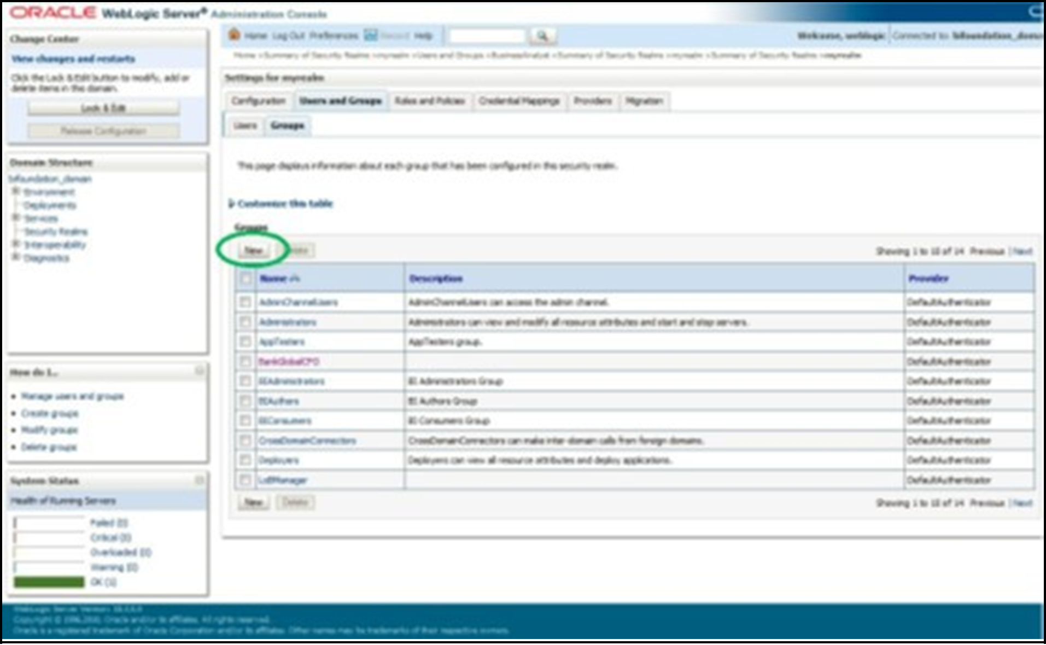This screenshot has height=645, width=1046.
Task: Click the Home house icon in toolbar
Action: pyautogui.click(x=234, y=35)
